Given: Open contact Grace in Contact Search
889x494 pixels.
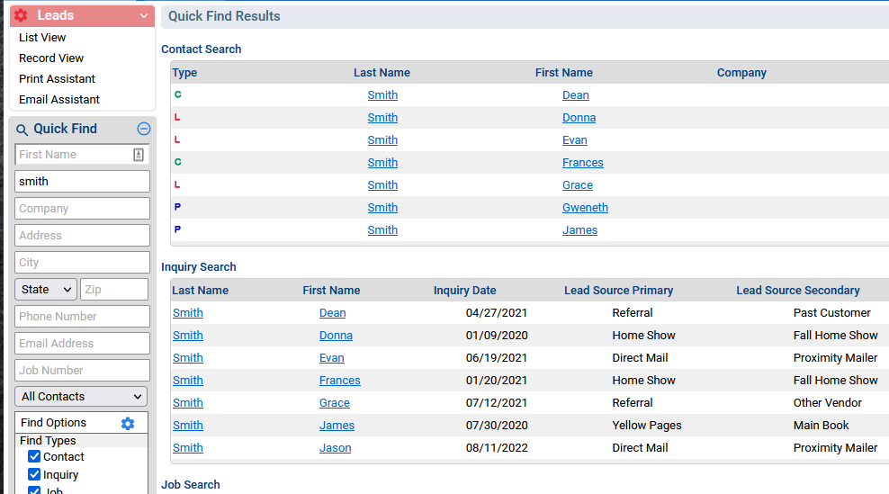Looking at the screenshot, I should pyautogui.click(x=577, y=184).
